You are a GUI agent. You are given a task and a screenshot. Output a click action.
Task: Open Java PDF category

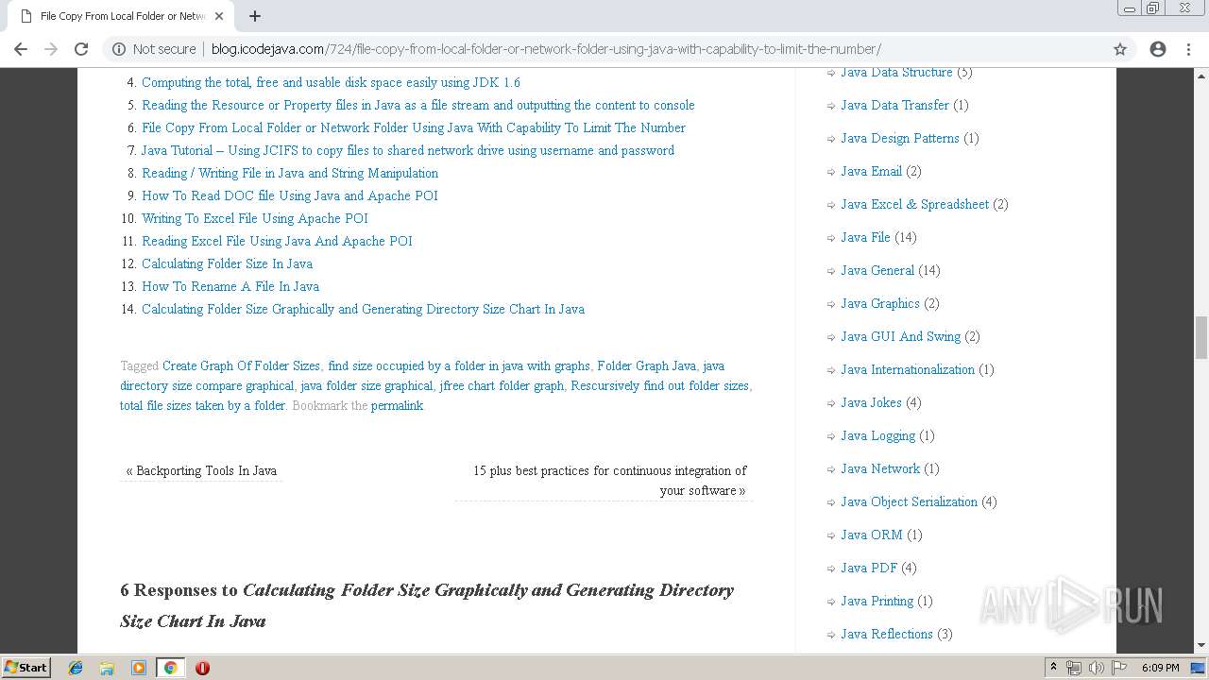pos(869,569)
